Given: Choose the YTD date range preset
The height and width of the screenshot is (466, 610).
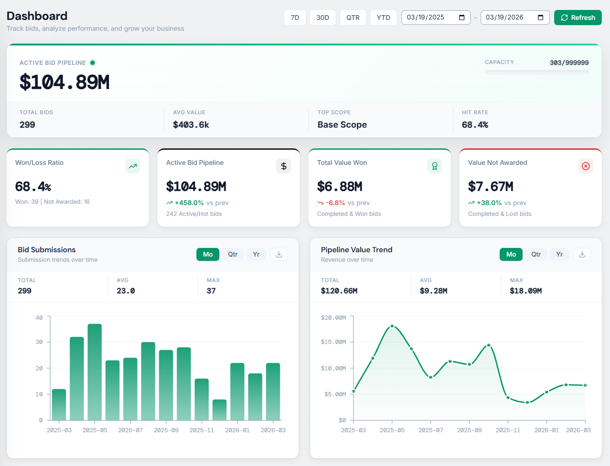Looking at the screenshot, I should point(383,18).
